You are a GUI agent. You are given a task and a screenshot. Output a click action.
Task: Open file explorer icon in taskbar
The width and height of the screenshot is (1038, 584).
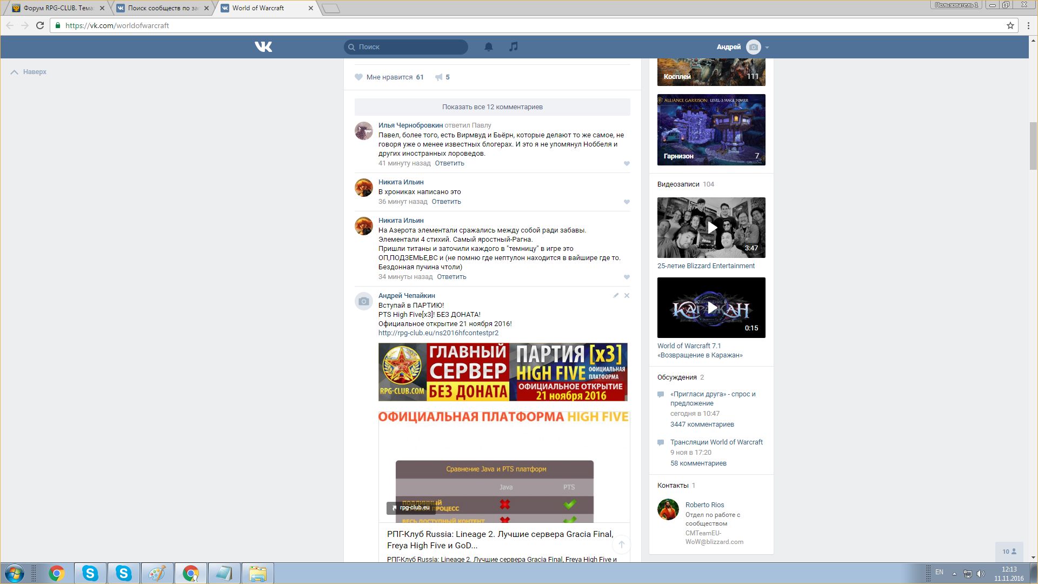coord(258,573)
